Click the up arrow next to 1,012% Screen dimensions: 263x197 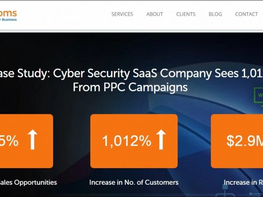tap(161, 140)
